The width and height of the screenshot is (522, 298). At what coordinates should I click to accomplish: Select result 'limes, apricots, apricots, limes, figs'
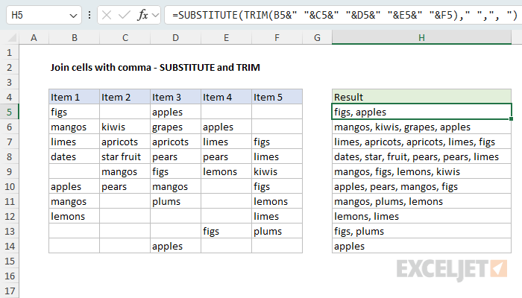(421, 142)
